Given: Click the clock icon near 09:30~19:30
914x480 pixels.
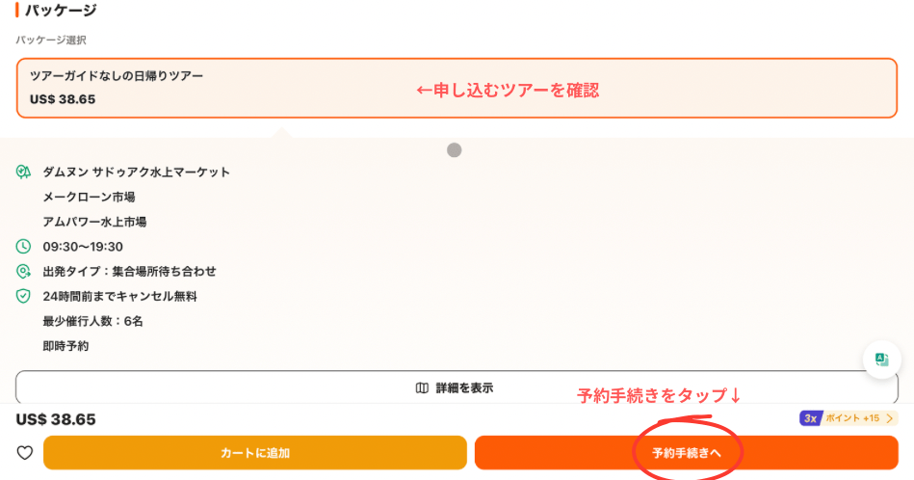Looking at the screenshot, I should click(x=23, y=246).
